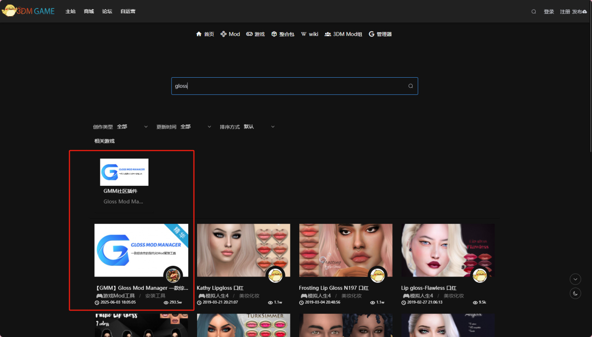This screenshot has width=592, height=337.
Task: Open the wiki W nav item
Action: (309, 34)
